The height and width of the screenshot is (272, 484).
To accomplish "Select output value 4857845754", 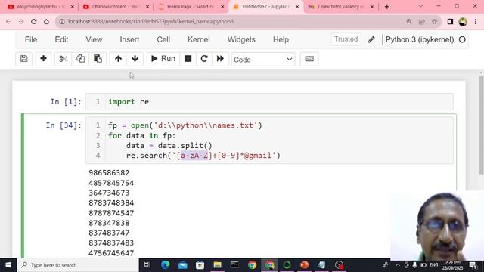I will click(x=111, y=183).
